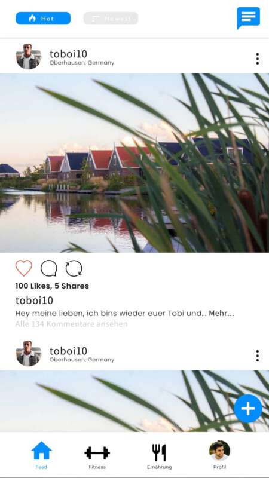Share post using circular arrows icon
The width and height of the screenshot is (269, 478).
74,268
